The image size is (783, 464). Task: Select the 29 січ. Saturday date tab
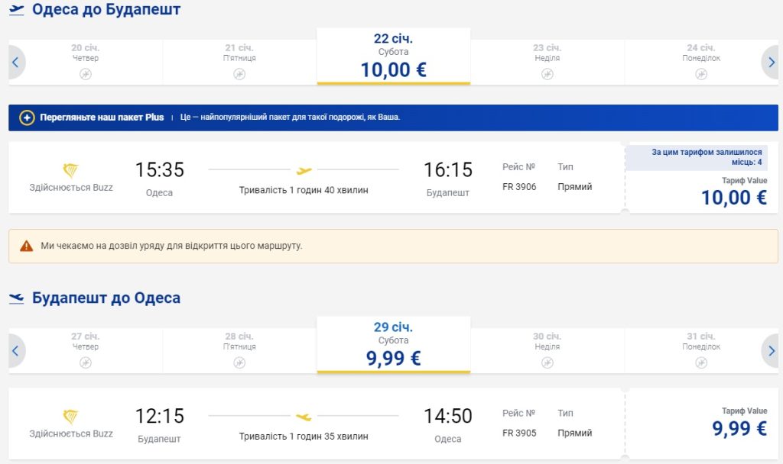(393, 344)
